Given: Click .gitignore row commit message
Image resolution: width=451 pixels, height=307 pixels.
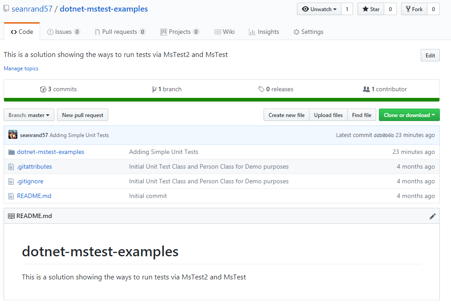Looking at the screenshot, I should [209, 181].
